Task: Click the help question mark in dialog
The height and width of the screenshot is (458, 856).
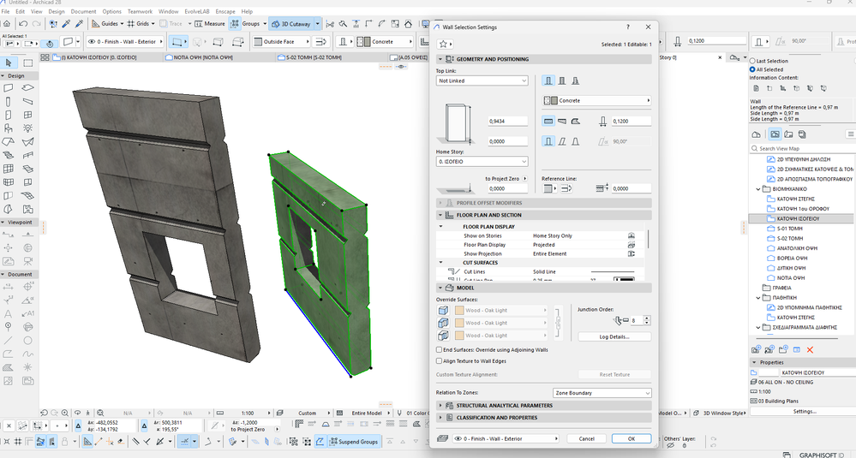Action: coord(628,27)
